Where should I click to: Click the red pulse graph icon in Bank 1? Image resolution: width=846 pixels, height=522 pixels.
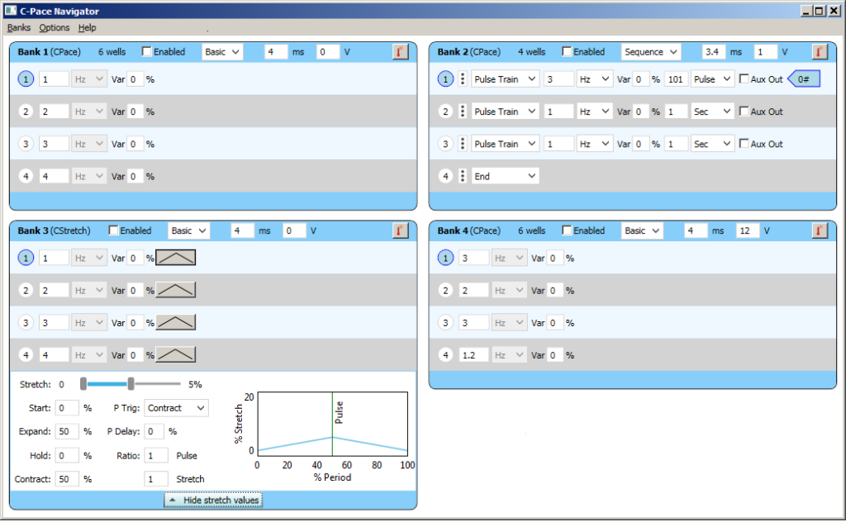click(x=400, y=51)
